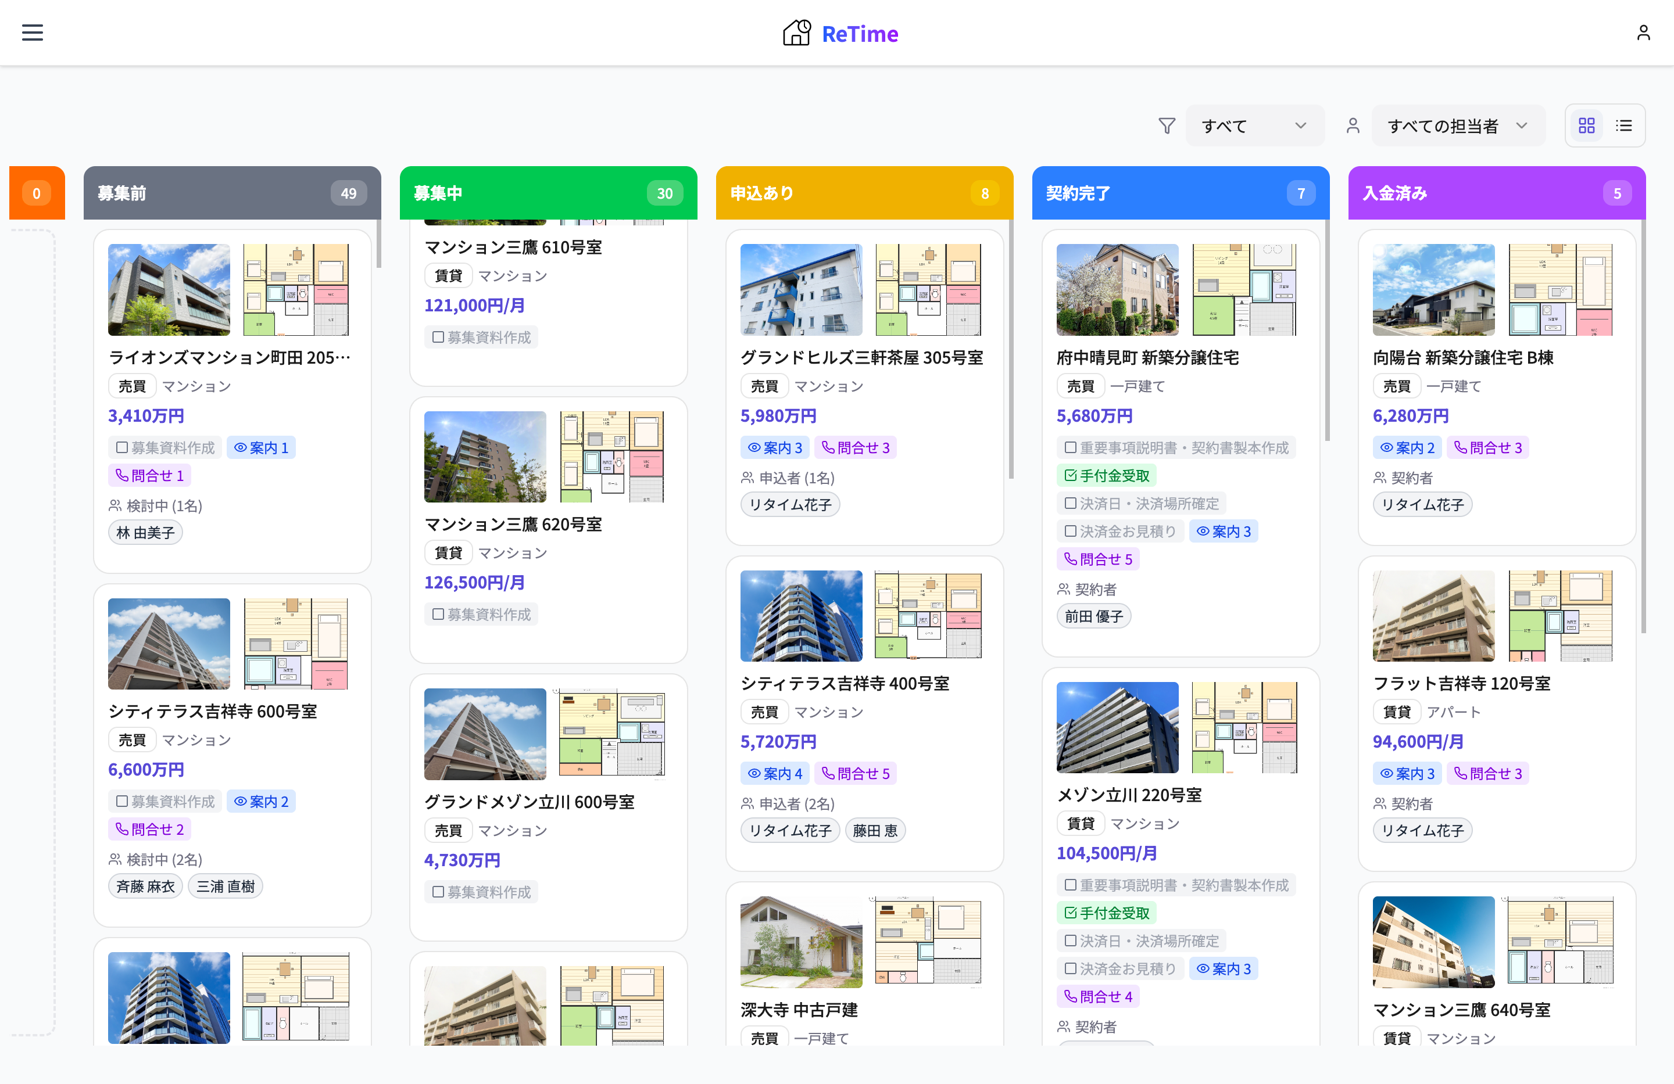Click the ReTime house logo
Screen dimensions: 1674x1084
[796, 33]
